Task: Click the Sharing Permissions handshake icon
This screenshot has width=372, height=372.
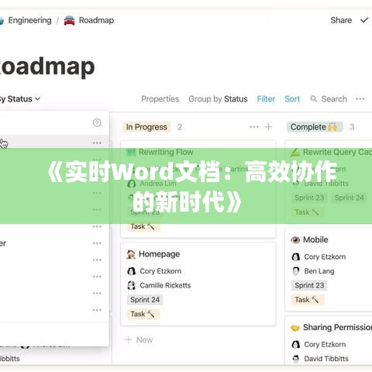Action: pyautogui.click(x=295, y=328)
